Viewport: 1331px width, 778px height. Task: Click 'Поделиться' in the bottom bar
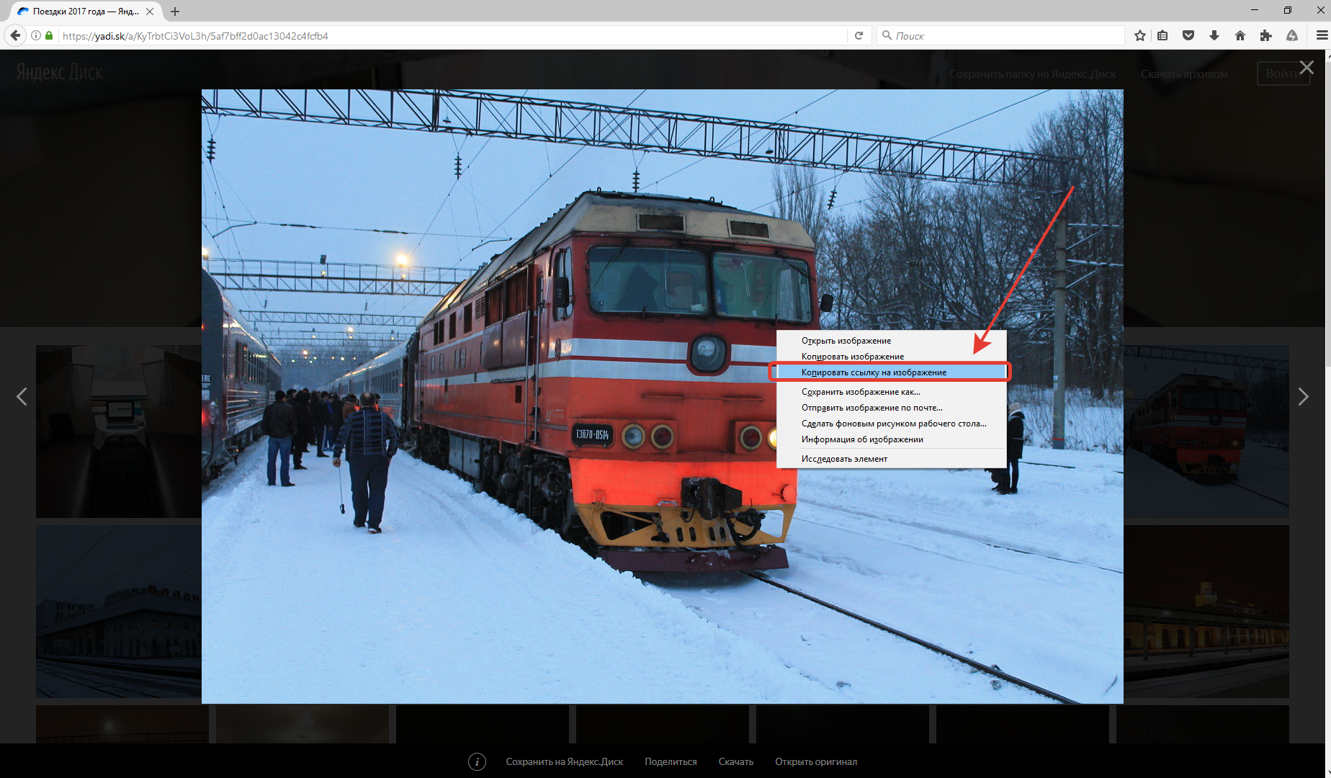[x=671, y=761]
